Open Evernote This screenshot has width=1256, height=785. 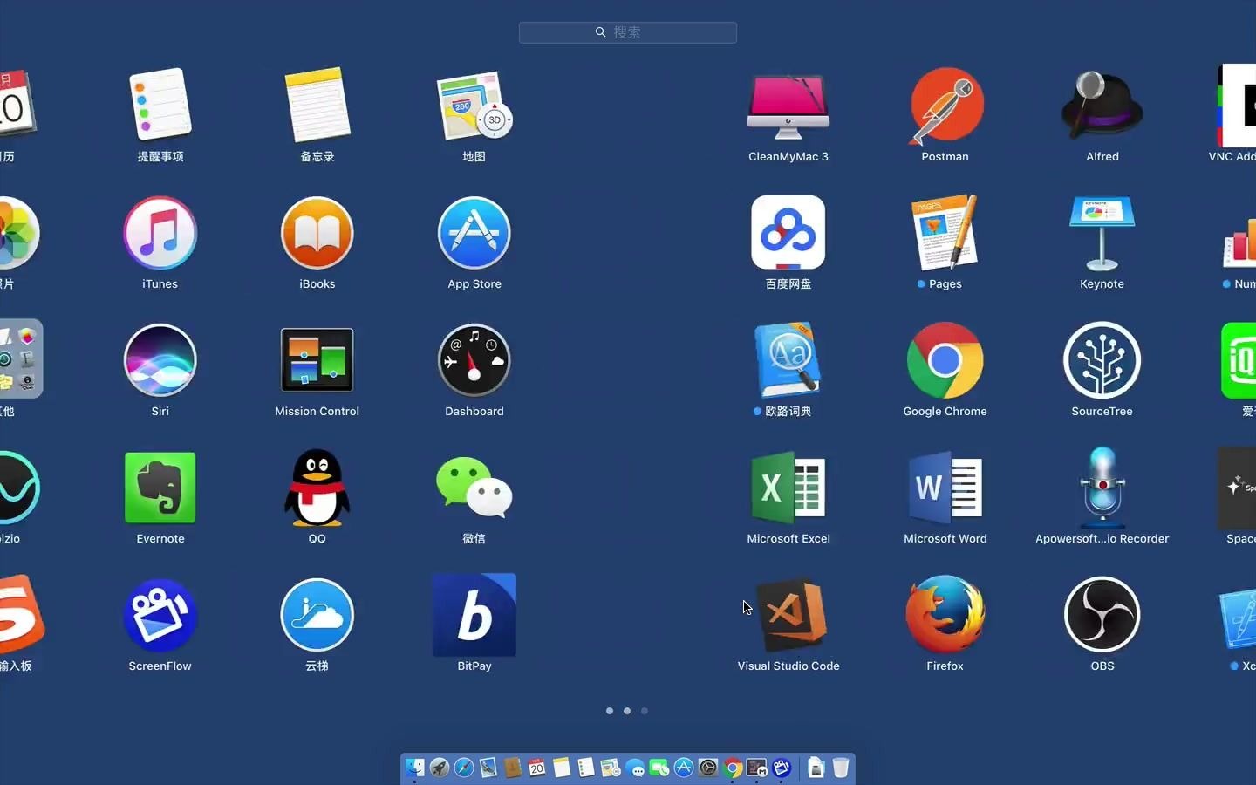160,487
